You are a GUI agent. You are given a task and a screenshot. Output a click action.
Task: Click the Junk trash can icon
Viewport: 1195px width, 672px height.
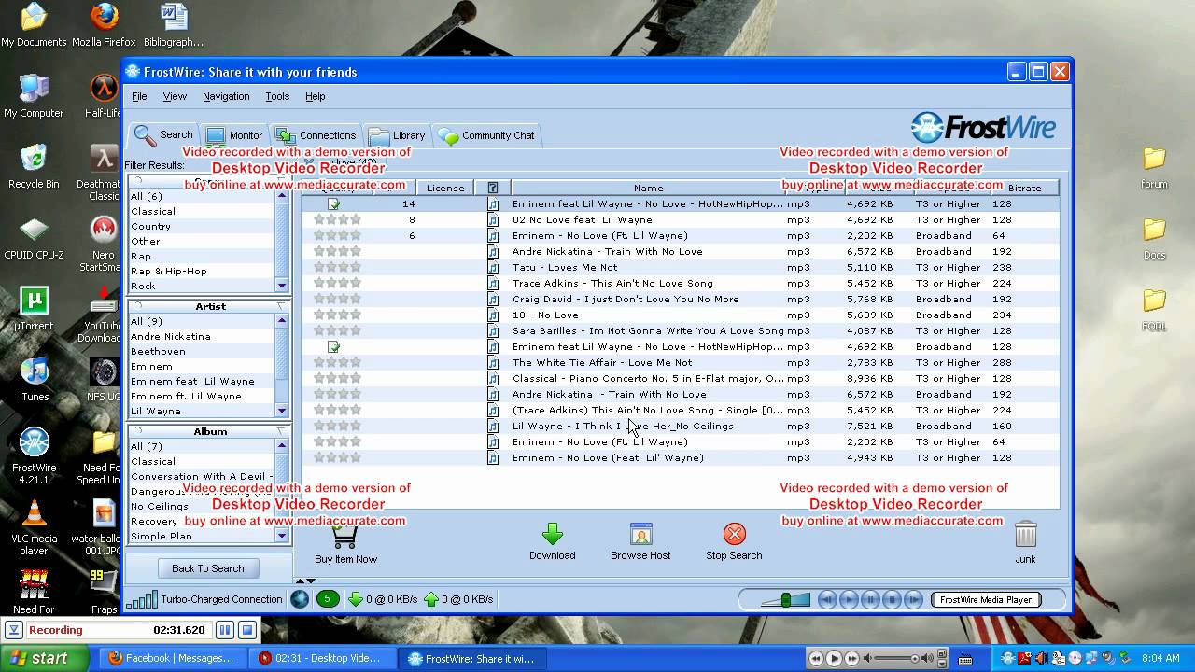coord(1025,534)
